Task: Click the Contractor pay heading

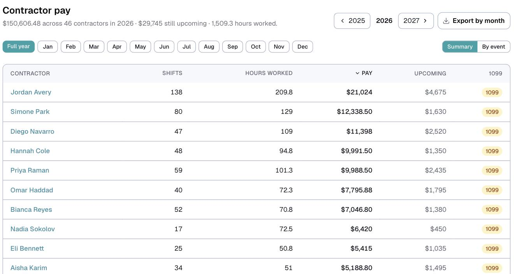Action: click(37, 10)
